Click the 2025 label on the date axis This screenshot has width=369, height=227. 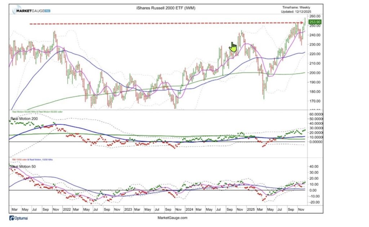click(252, 209)
